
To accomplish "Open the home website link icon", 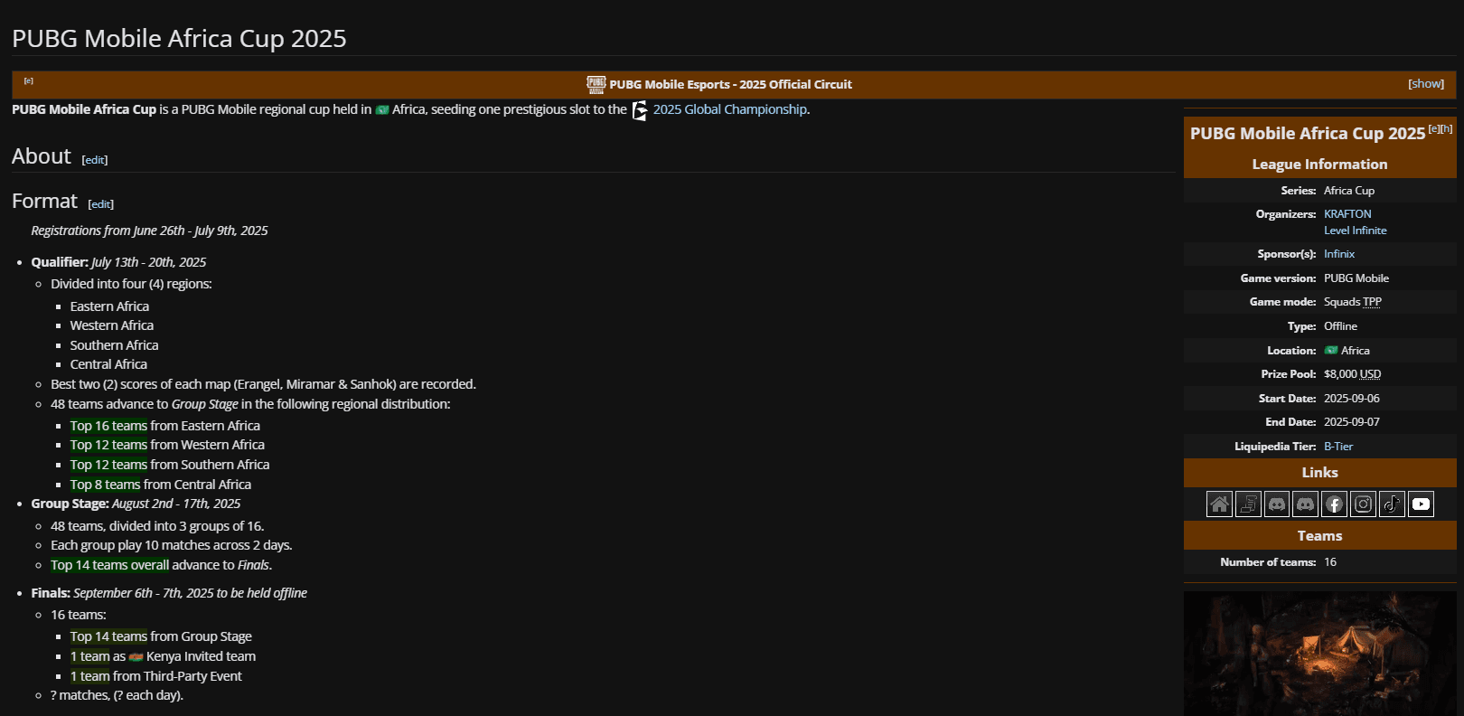I will (x=1219, y=504).
